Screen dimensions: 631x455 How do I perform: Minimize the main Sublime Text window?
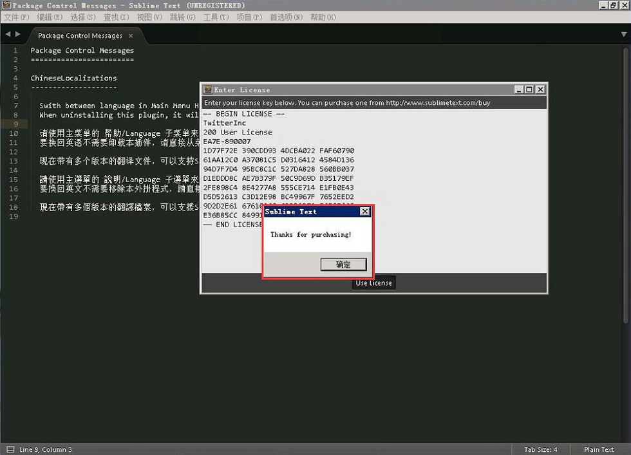click(603, 5)
